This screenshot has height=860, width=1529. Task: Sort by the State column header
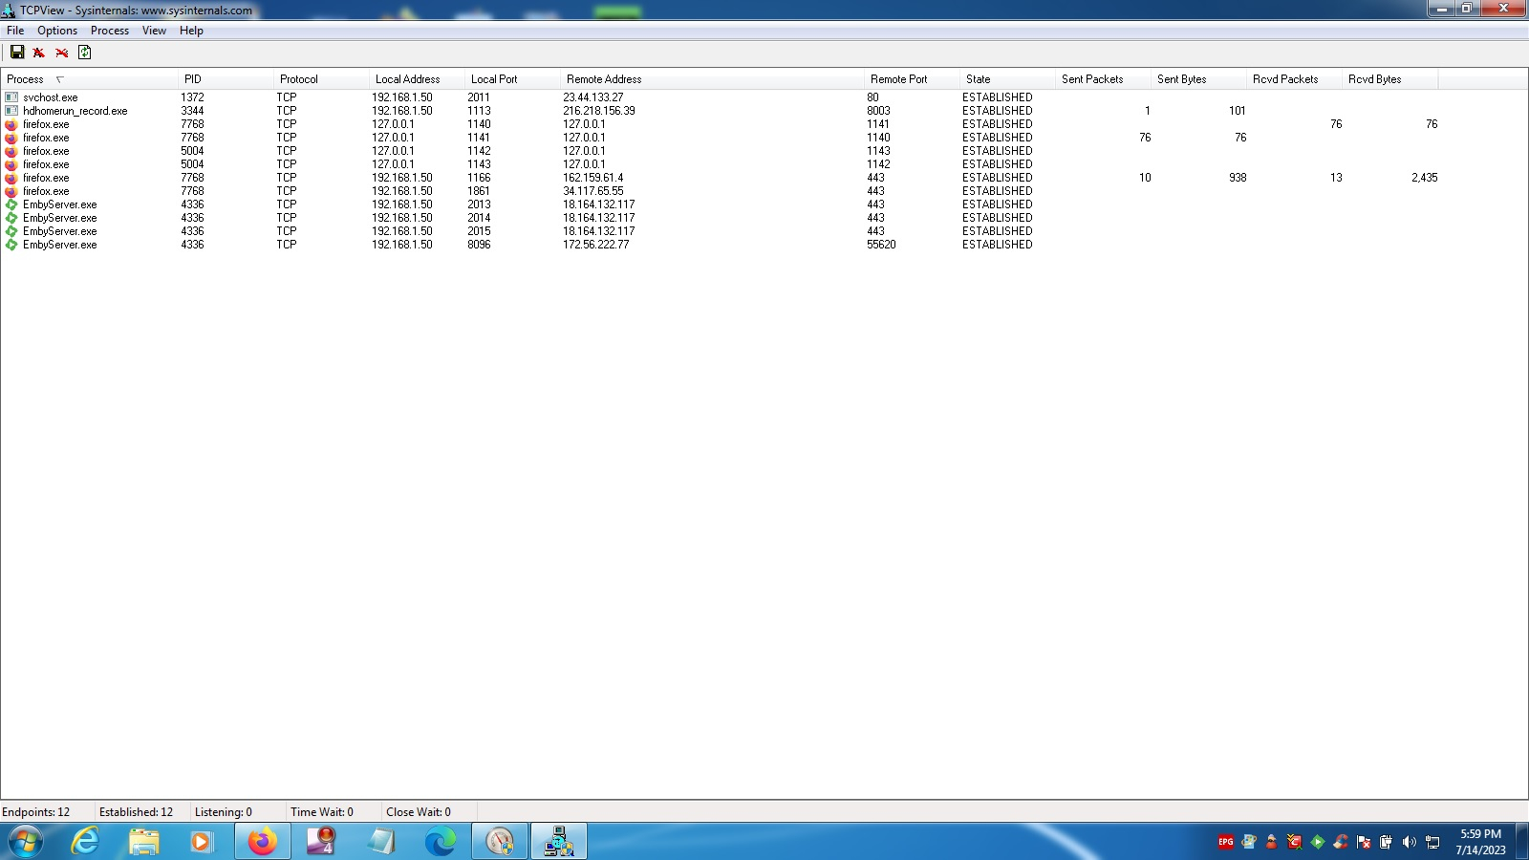[x=1007, y=79]
